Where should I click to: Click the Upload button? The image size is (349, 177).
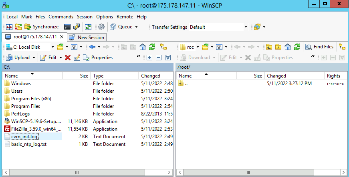[18, 58]
